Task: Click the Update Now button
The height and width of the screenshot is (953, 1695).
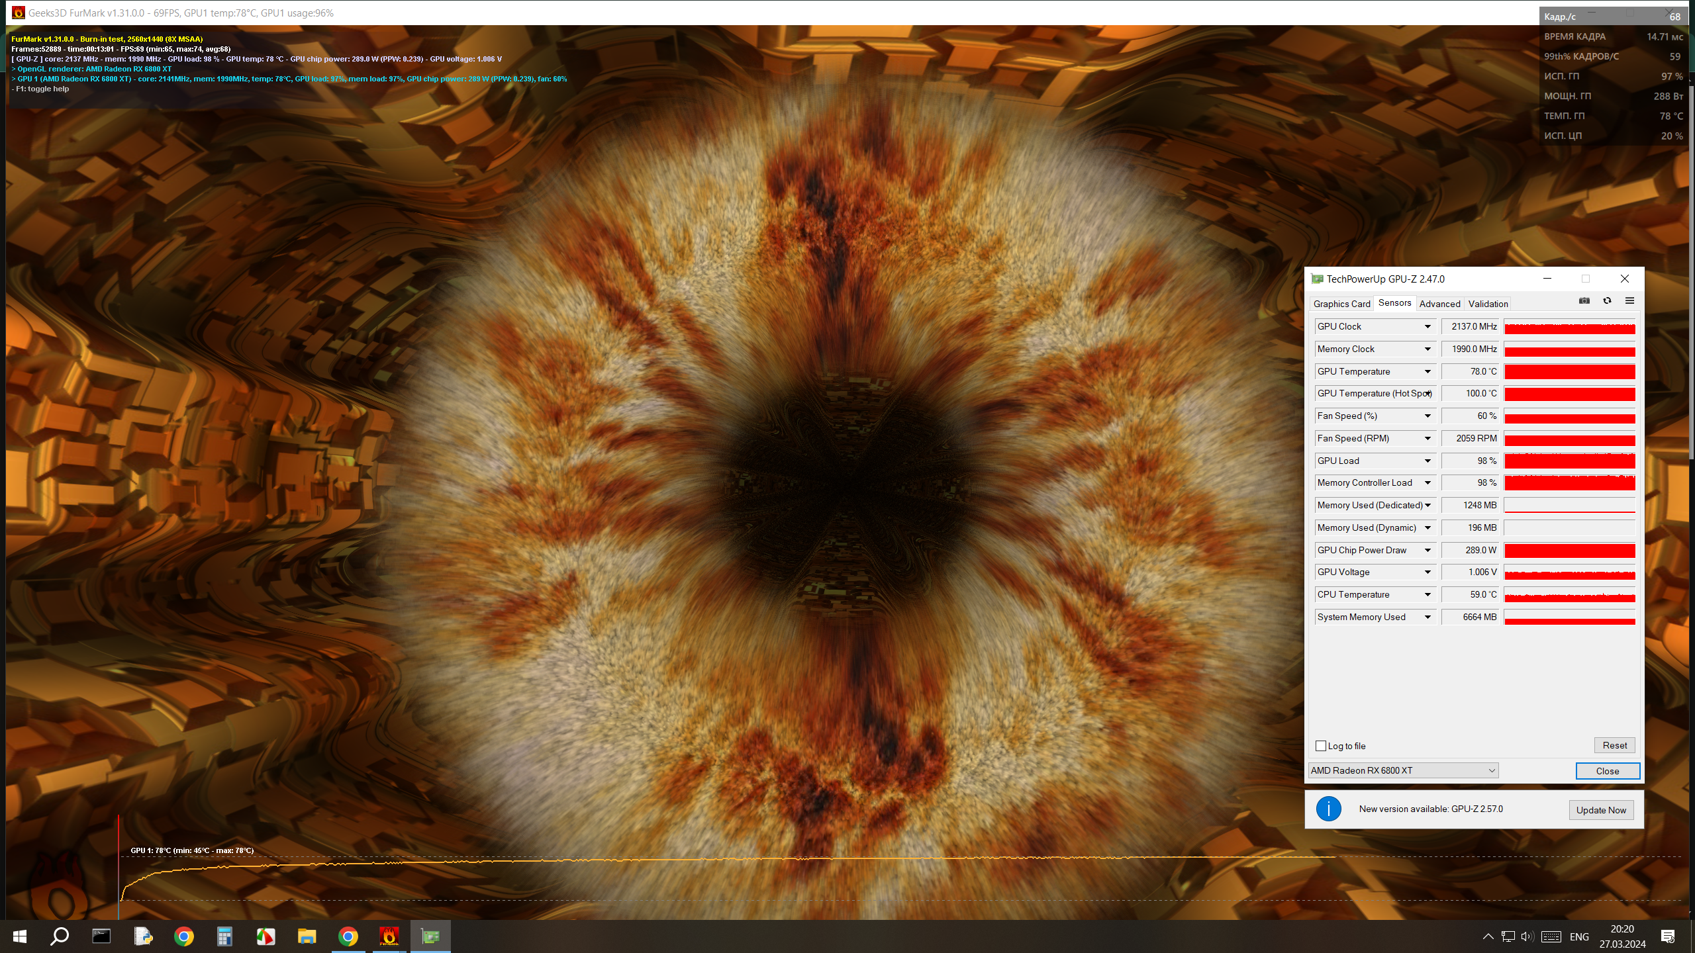Action: [x=1600, y=810]
